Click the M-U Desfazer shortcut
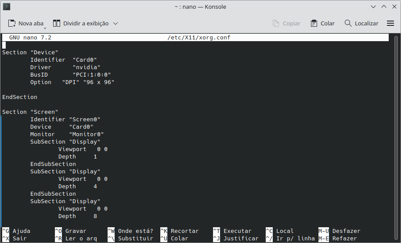The height and width of the screenshot is (243, 401). click(340, 231)
